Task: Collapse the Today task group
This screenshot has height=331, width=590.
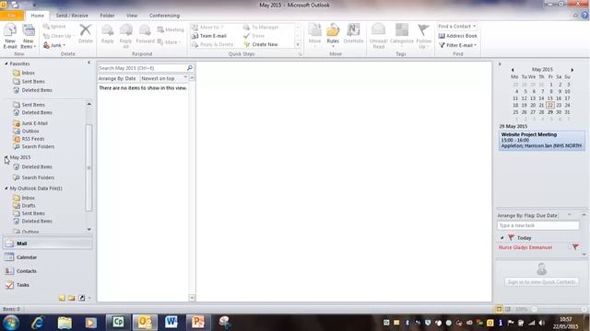Action: pos(501,238)
